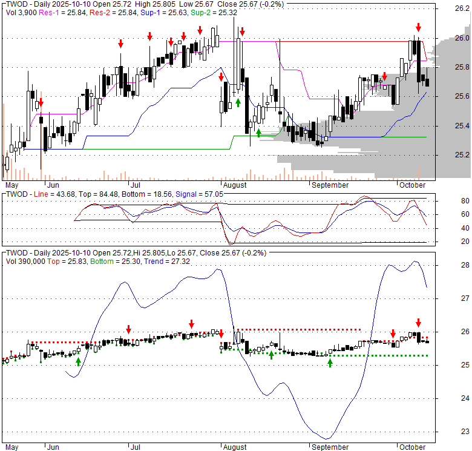Click the green up arrow in mid-June, bottom chart
Viewport: 472px width, 451px height.
[78, 361]
